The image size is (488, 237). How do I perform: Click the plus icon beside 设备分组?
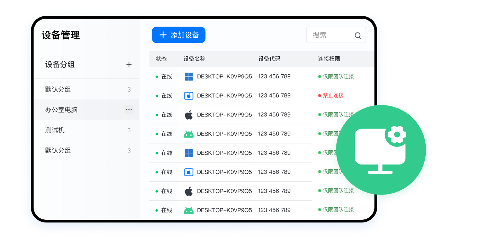point(129,65)
